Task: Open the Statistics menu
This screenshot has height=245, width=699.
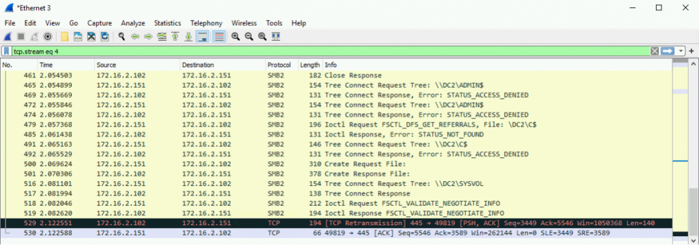Action: 168,23
